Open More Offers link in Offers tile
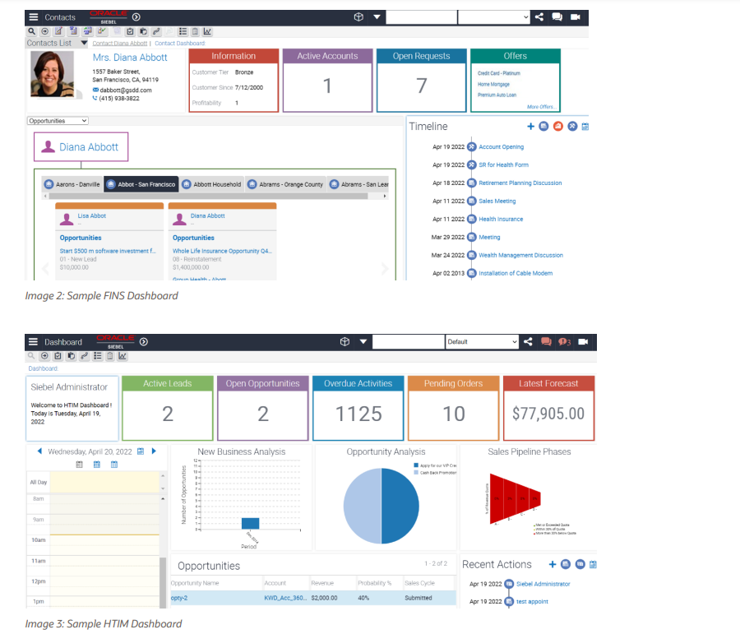This screenshot has width=740, height=634. (541, 107)
